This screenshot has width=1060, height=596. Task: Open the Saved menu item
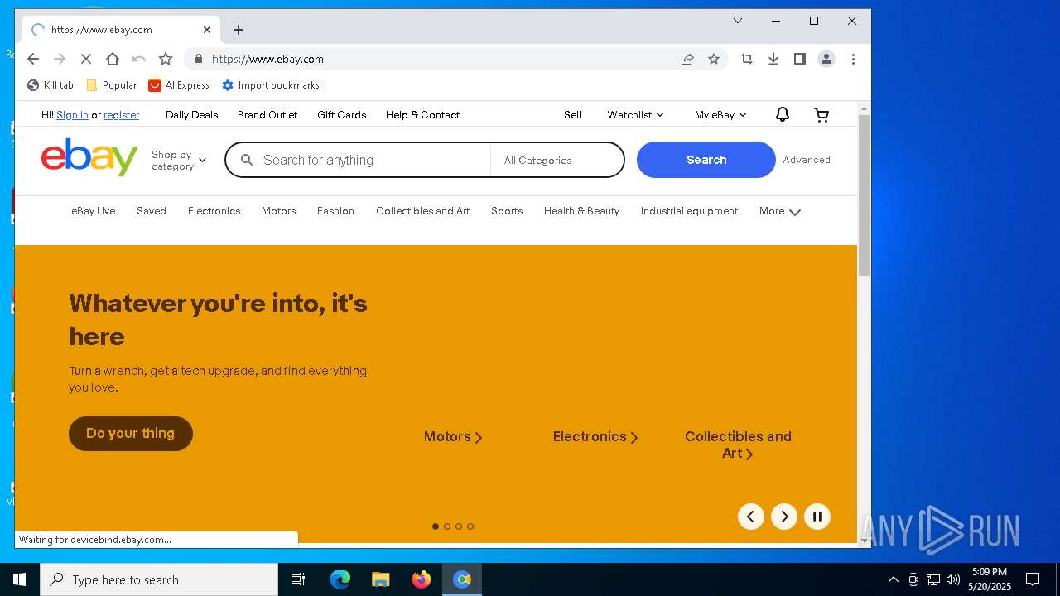(x=152, y=211)
